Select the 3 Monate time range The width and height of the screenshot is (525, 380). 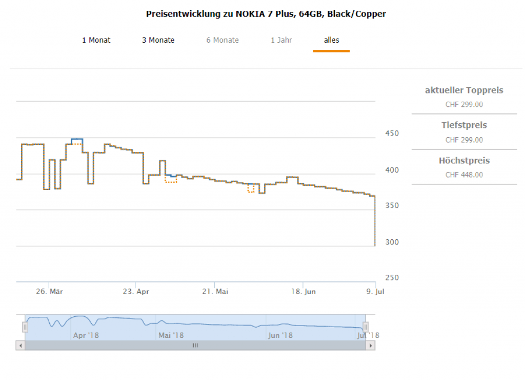click(x=158, y=40)
